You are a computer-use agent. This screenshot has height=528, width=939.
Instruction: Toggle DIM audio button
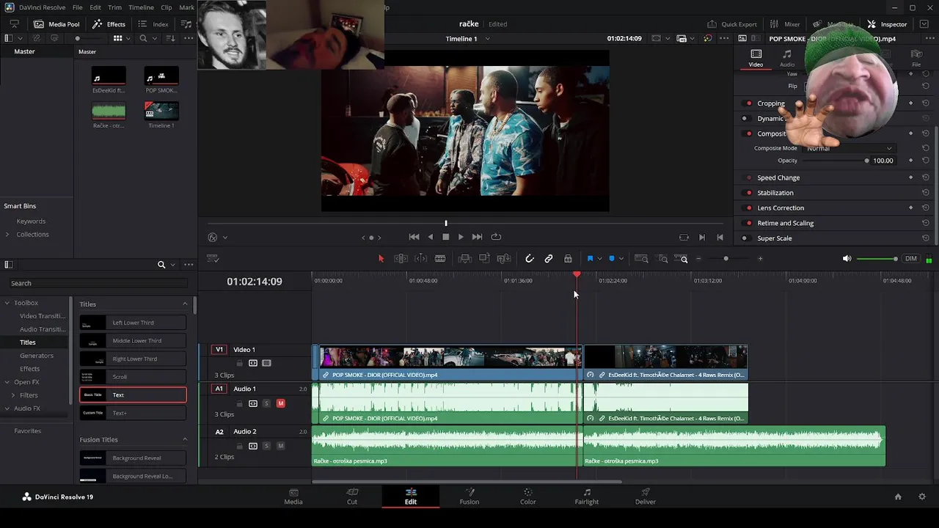tap(911, 259)
